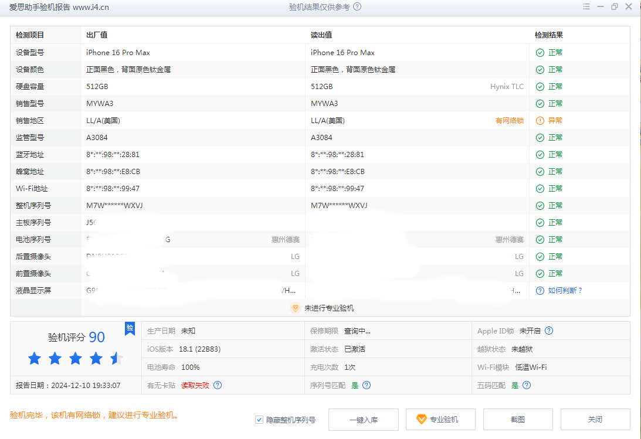641x439 pixels.
Task: Click 异常 result text in 销售地区 row
Action: [x=555, y=121]
